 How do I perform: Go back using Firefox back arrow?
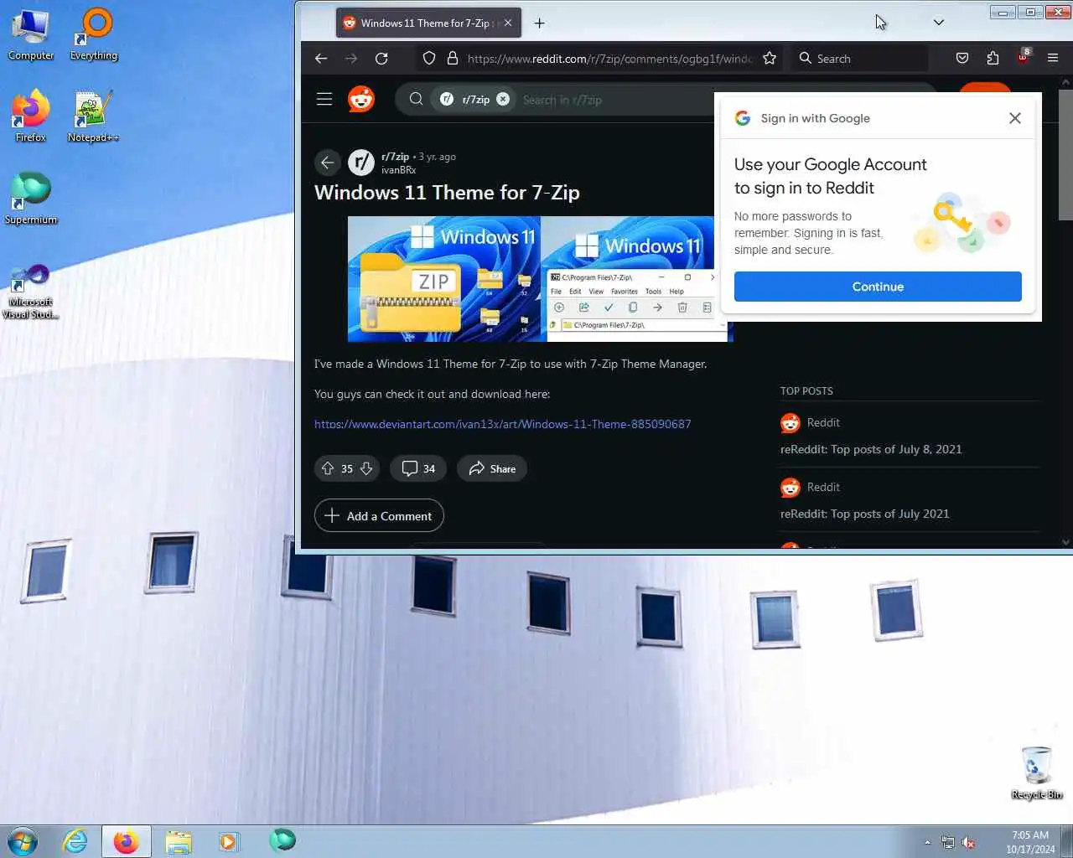point(321,59)
